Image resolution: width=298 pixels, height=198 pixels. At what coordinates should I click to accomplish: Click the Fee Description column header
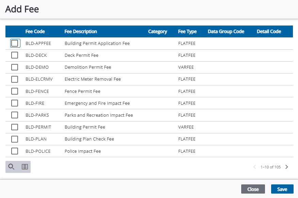81,32
